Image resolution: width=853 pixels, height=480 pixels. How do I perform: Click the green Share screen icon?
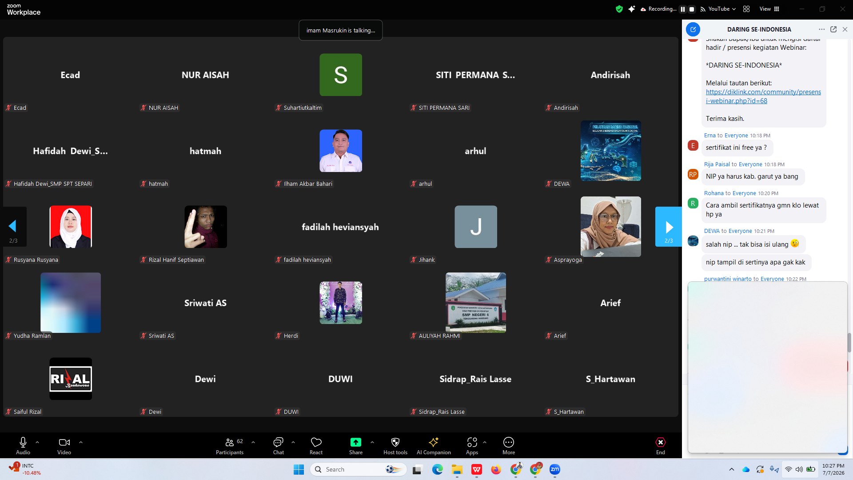[356, 442]
